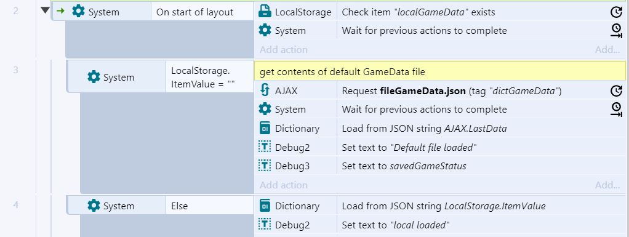Screen dimensions: 629x237
Task: Click the wait icon on event 2 Wait action
Action: 616,31
